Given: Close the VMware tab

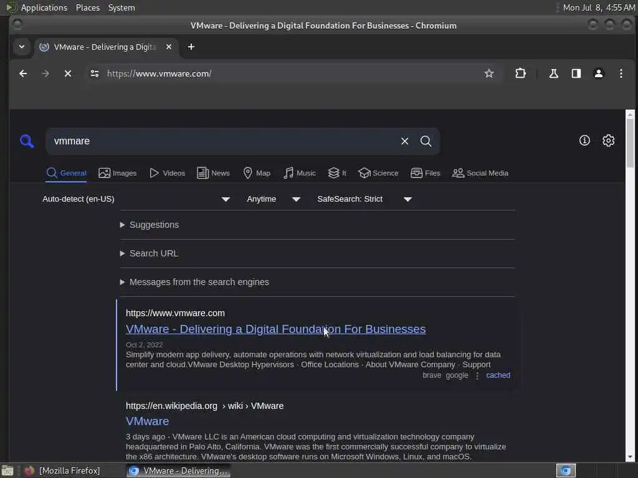Looking at the screenshot, I should coord(169,47).
